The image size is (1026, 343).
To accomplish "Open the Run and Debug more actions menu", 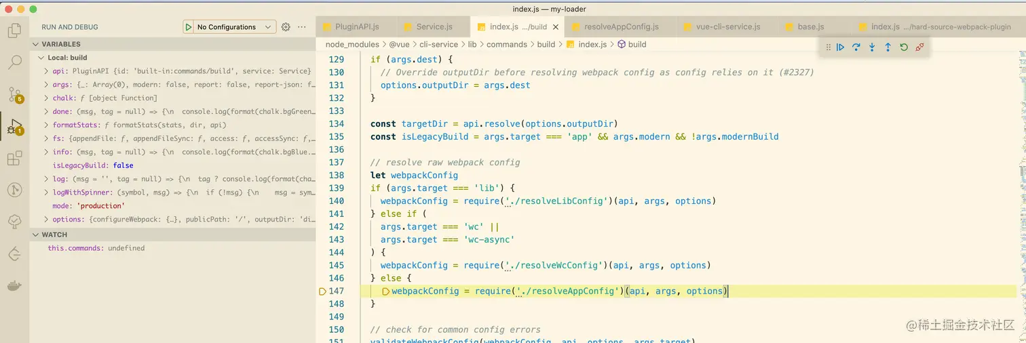I will pos(302,27).
